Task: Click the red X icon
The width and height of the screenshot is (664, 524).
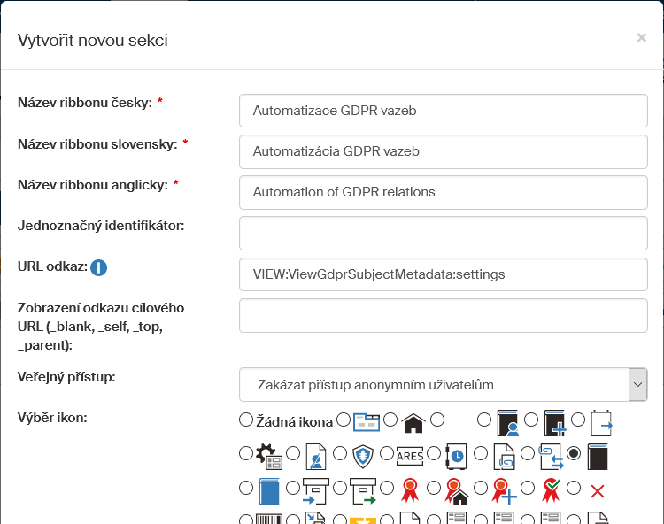Action: point(598,490)
